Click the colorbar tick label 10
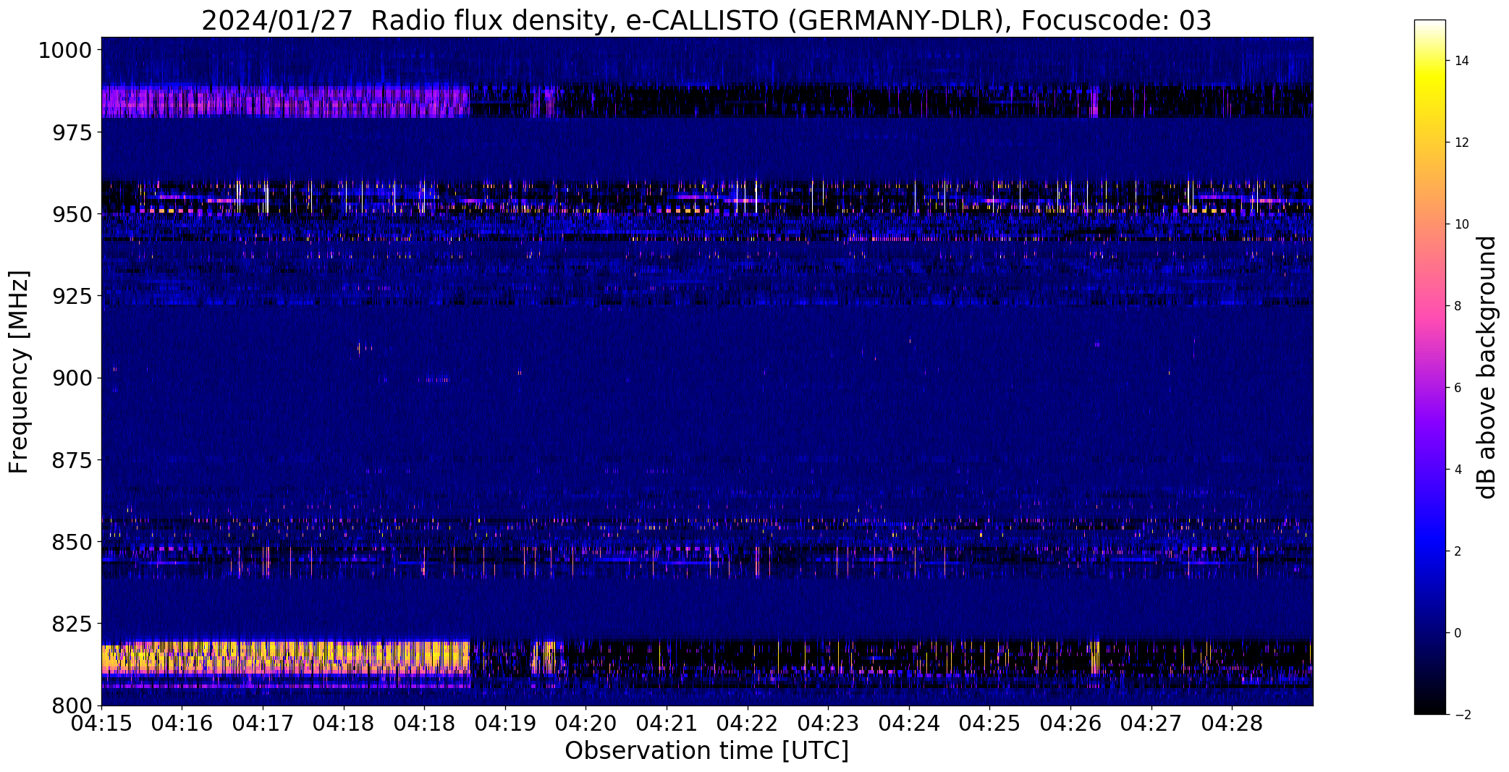Viewport: 1509px width, 772px height. (1462, 224)
